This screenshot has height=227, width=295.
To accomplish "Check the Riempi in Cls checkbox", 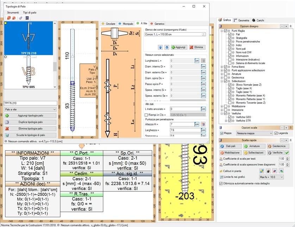I will [x=147, y=115].
